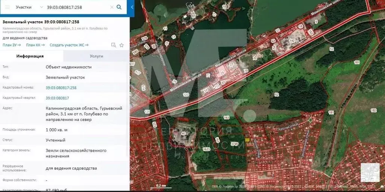Clear the search field with the X icon
This screenshot has width=385, height=192.
(x=112, y=7)
